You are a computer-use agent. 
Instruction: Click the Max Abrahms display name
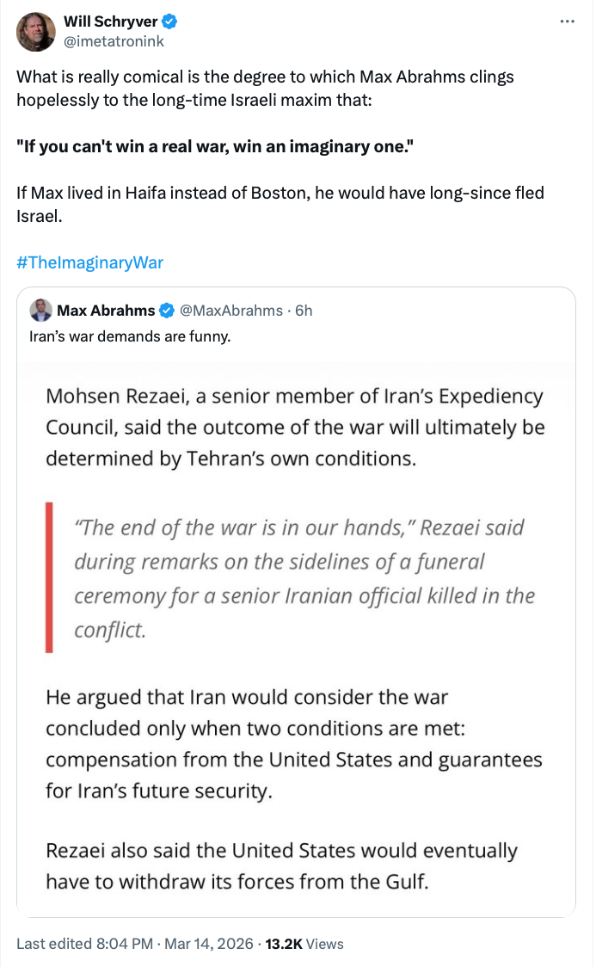pos(106,311)
